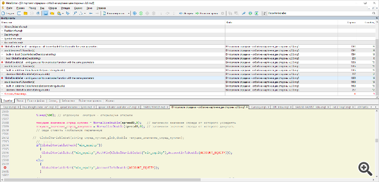Click the yellow Open folder toolbar icon
The image size is (379, 182).
tap(25, 13)
